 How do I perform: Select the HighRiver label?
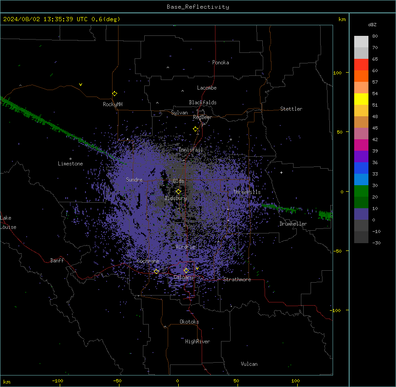click(198, 341)
